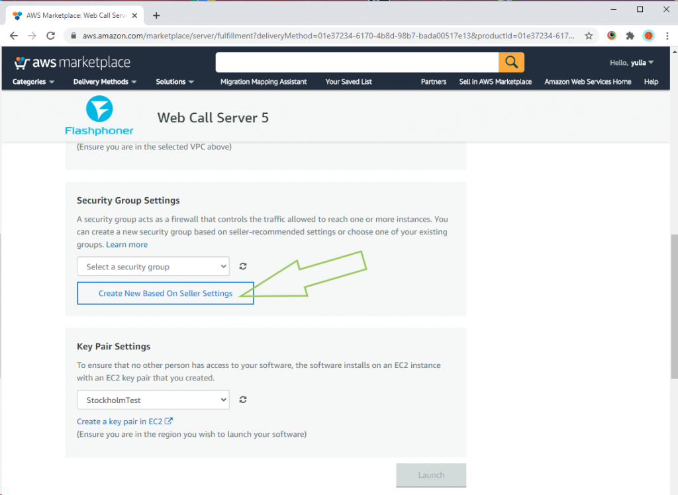Click the colorful circle extension icon
678x495 pixels.
[611, 36]
